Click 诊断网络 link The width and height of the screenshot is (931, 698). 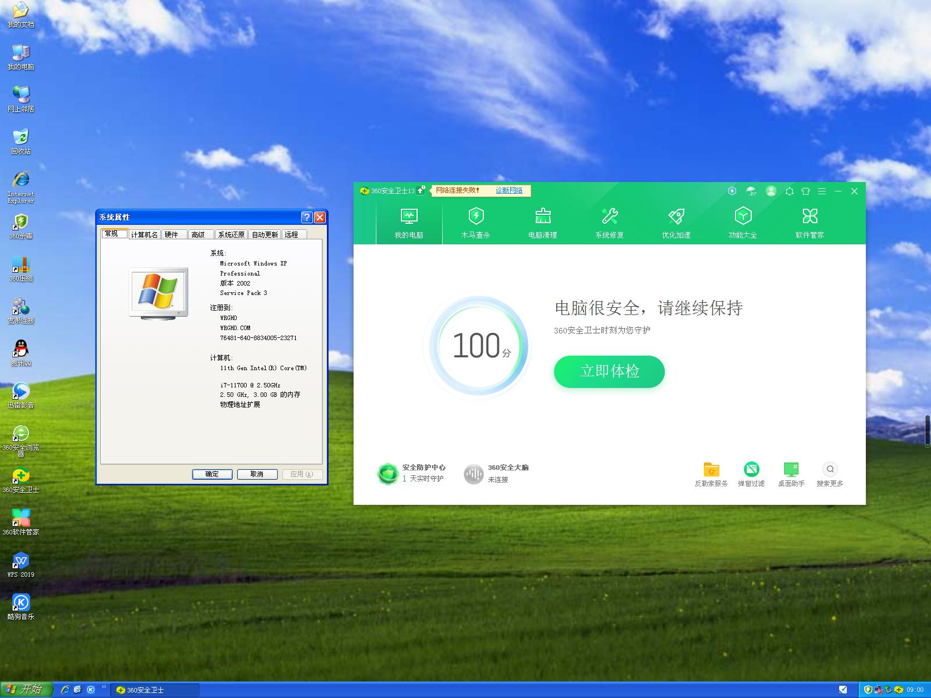pos(509,190)
